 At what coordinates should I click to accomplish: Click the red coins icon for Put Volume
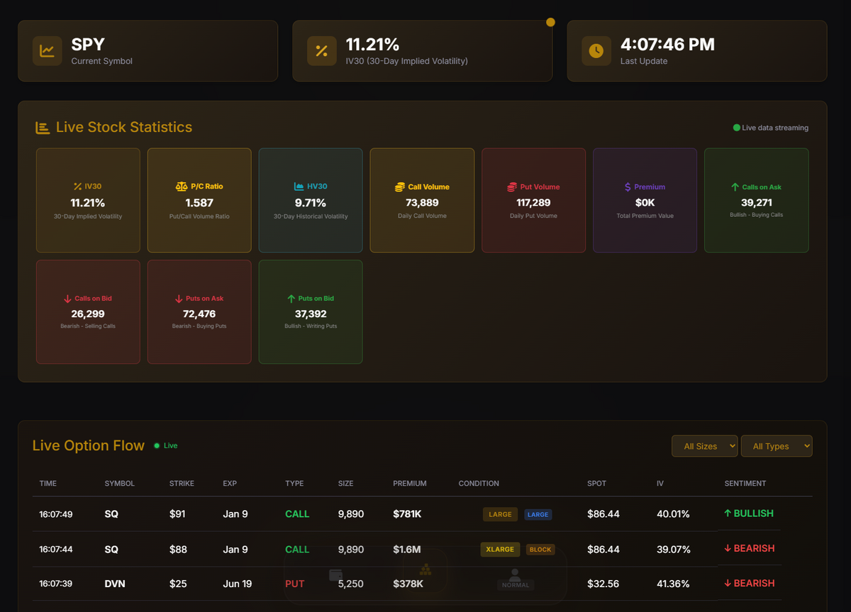(x=512, y=187)
